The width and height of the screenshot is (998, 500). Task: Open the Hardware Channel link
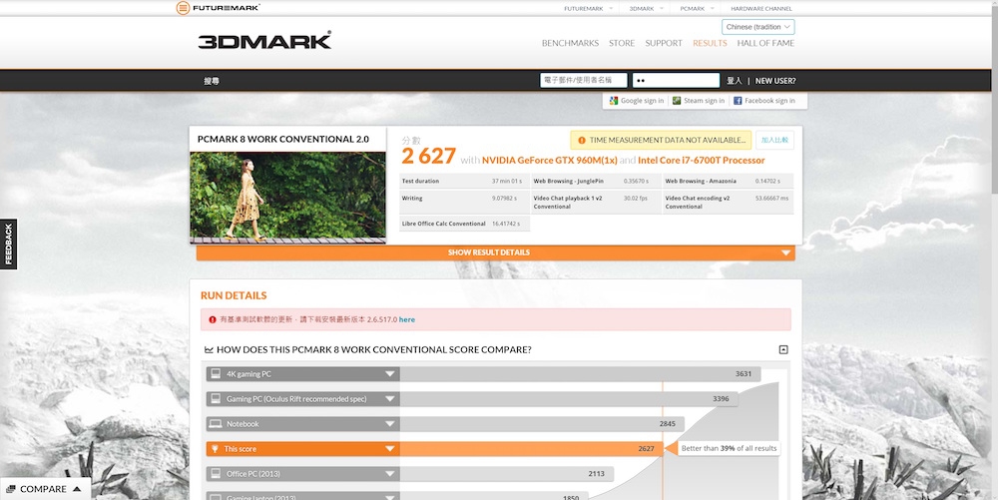761,8
